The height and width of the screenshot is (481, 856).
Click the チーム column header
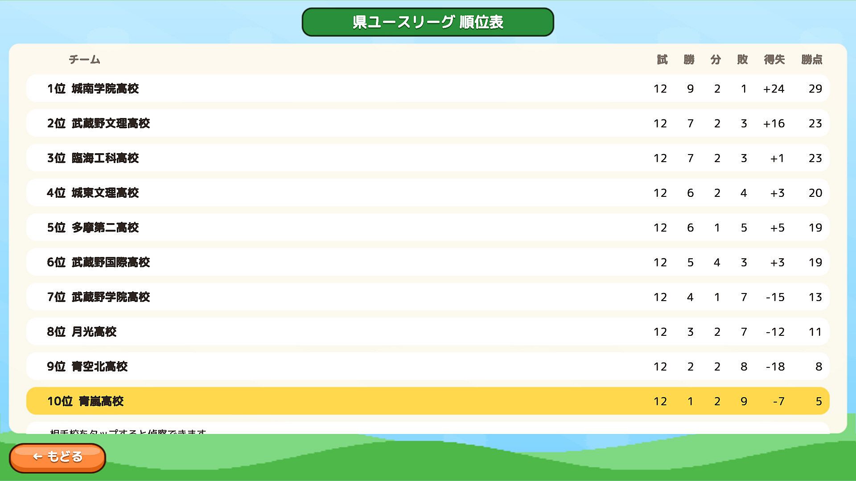pos(84,59)
